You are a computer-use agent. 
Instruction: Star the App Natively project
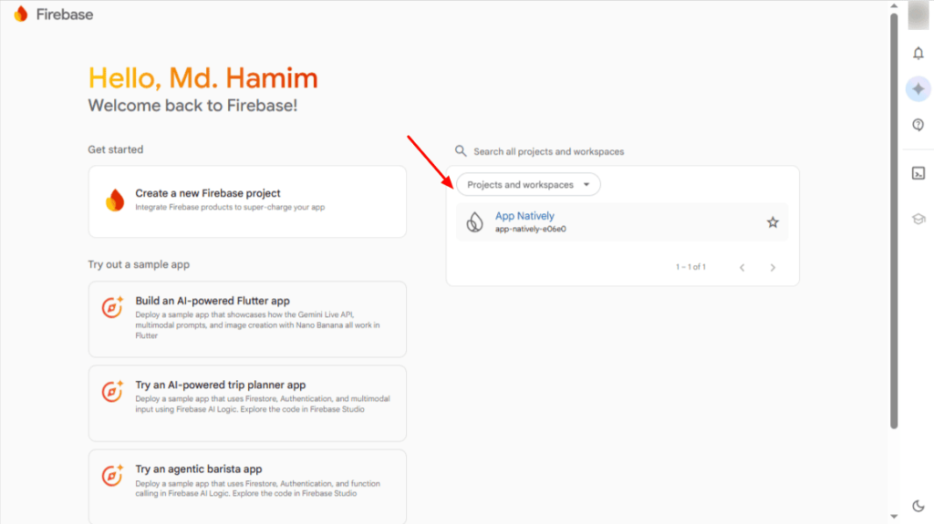click(x=773, y=222)
